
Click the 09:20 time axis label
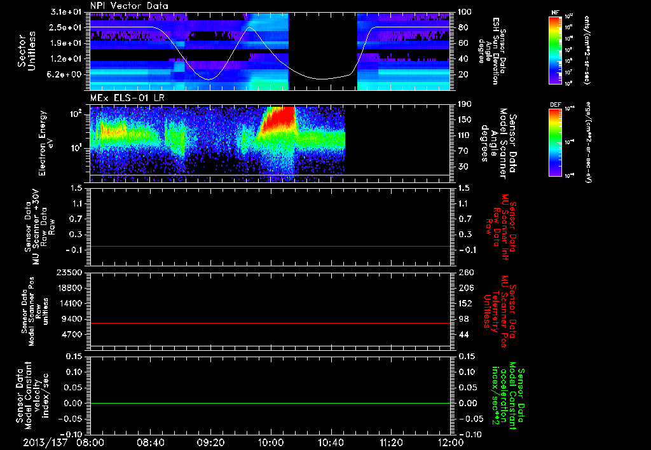pos(210,442)
